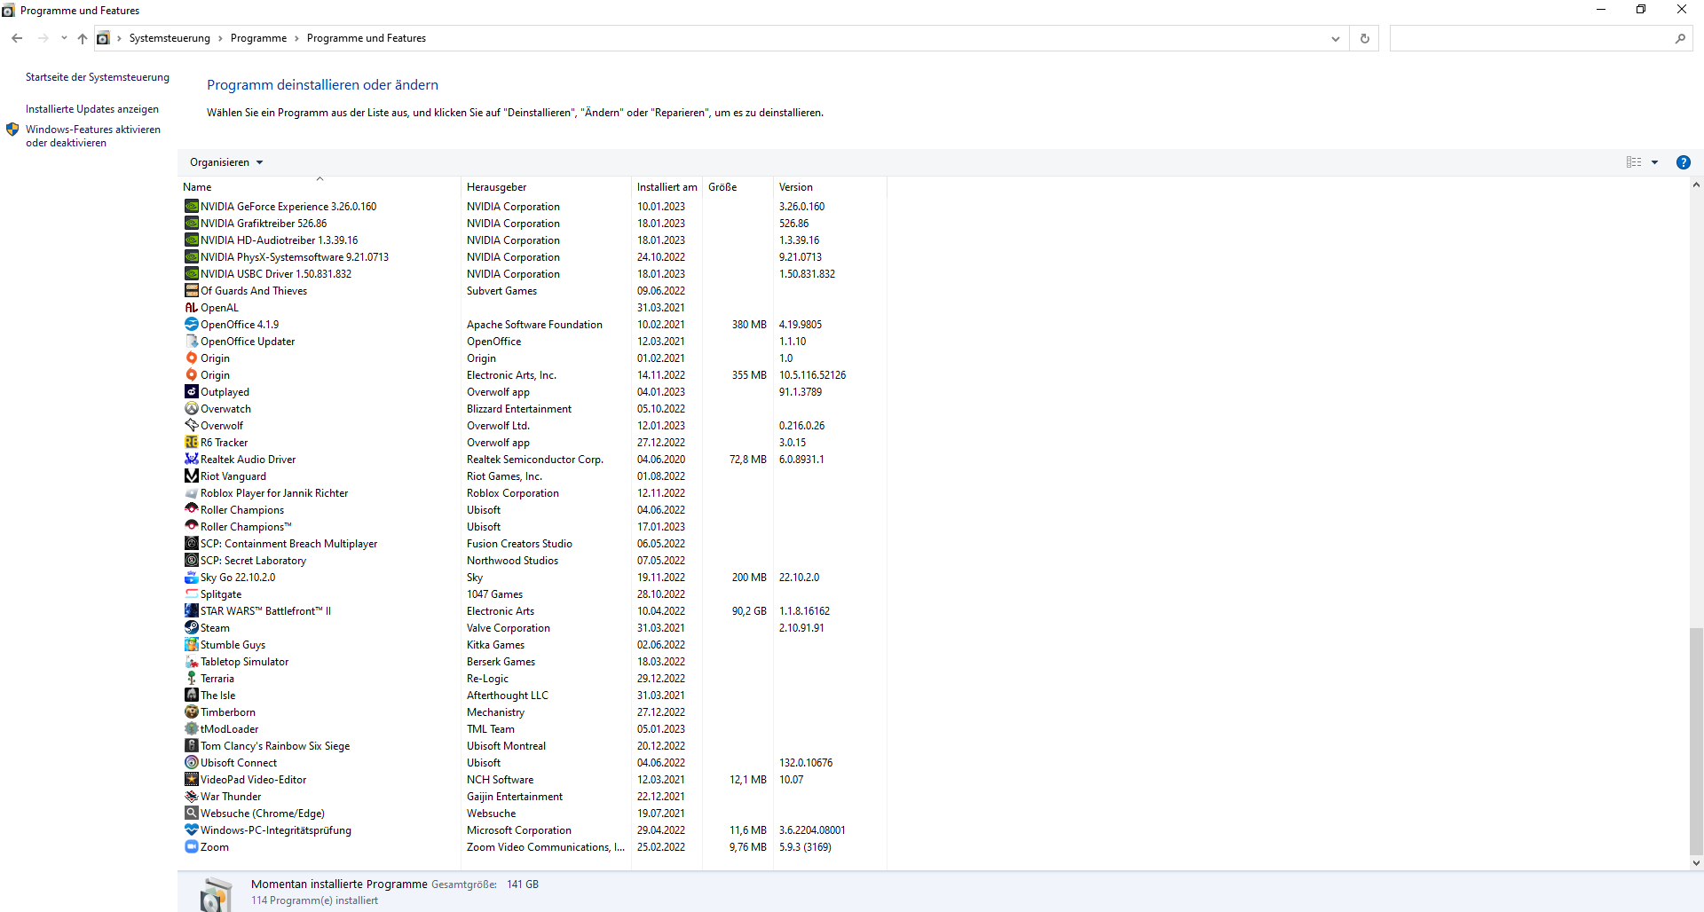Select Of Guards And Thieves entry

pos(533,290)
